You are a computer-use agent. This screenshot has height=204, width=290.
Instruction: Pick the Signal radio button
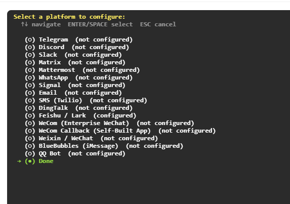pos(30,85)
